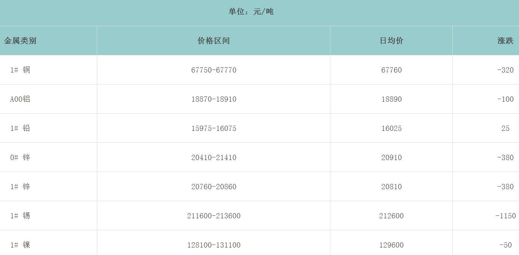
Task: Select the 1# 镍 metal name cell
Action: [x=20, y=245]
